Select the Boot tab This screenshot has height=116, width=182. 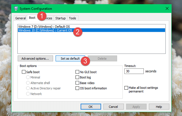pos(32,18)
